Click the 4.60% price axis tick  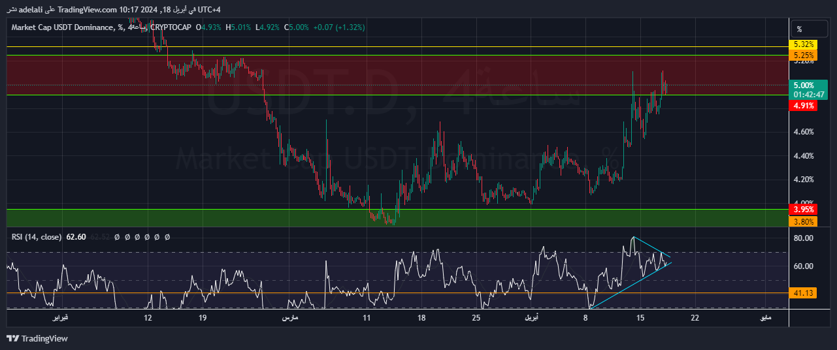point(803,132)
